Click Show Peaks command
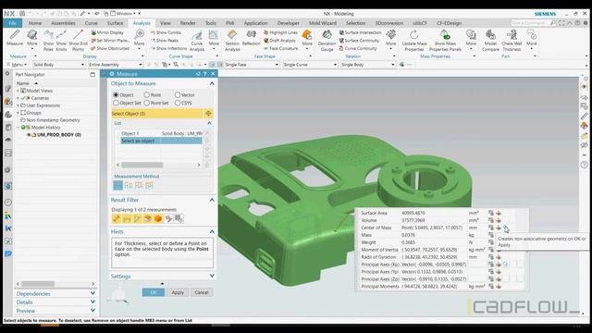The image size is (592, 333). point(165,41)
